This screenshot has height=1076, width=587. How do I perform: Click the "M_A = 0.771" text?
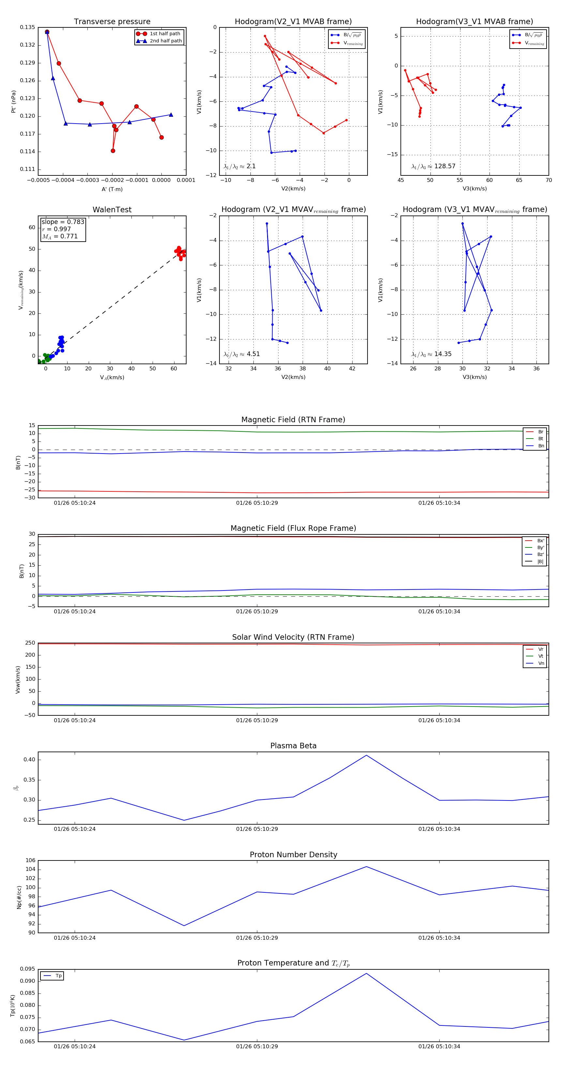(x=60, y=236)
